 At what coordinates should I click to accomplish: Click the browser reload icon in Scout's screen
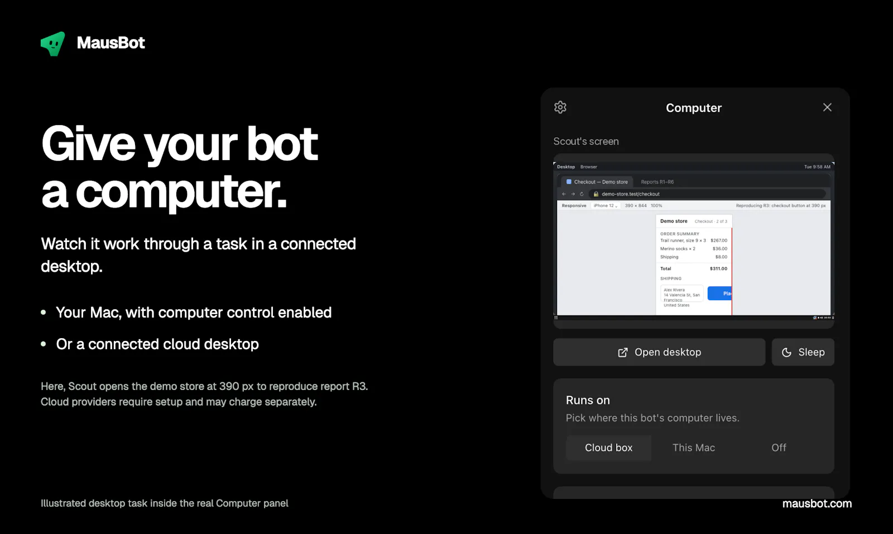[x=582, y=194]
